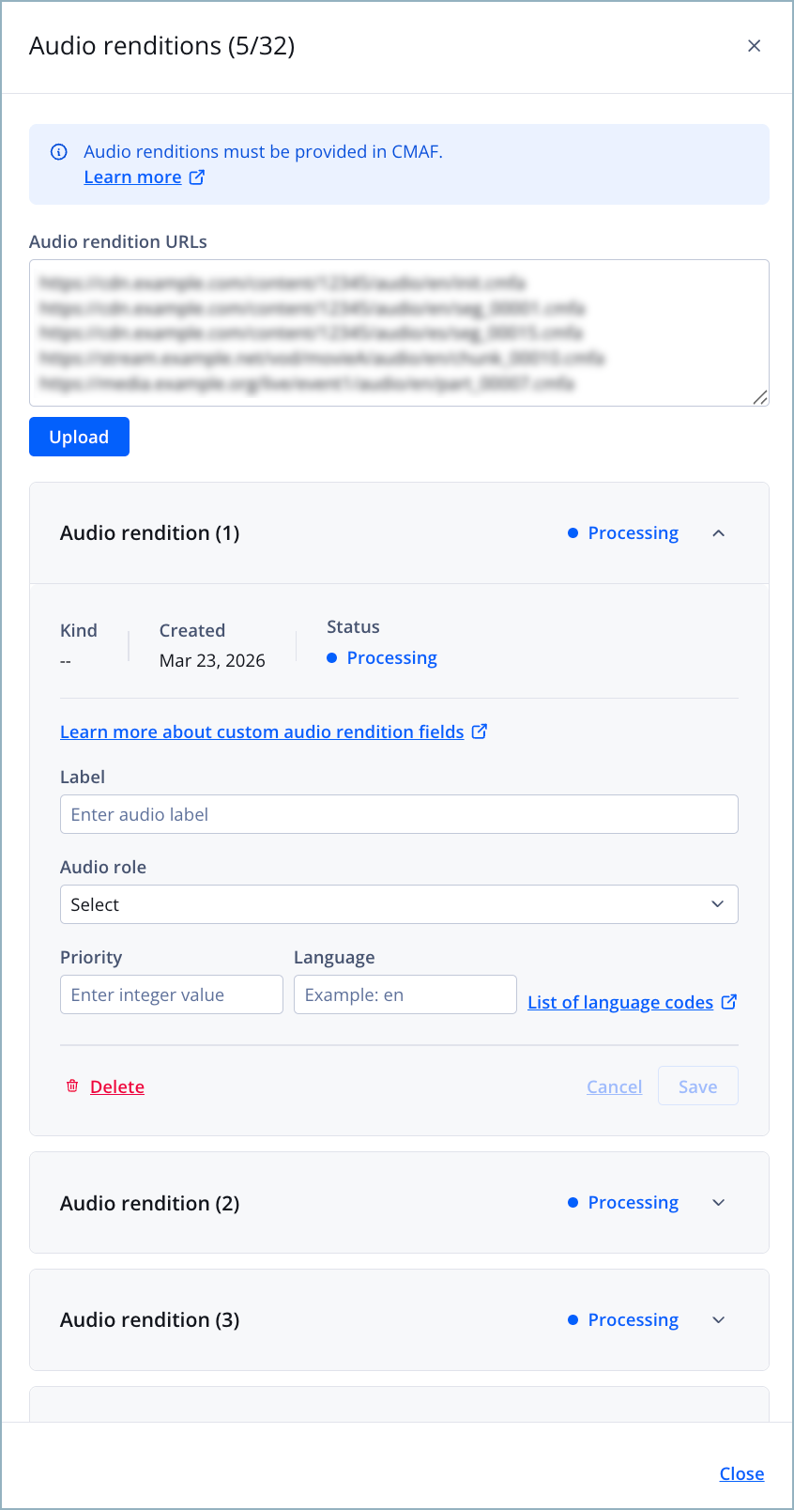Close the Audio renditions dialog with X
The image size is (794, 1510).
click(x=754, y=46)
